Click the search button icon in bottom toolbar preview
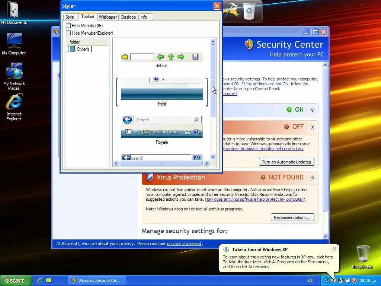This screenshot has width=381, height=286. coord(197,158)
